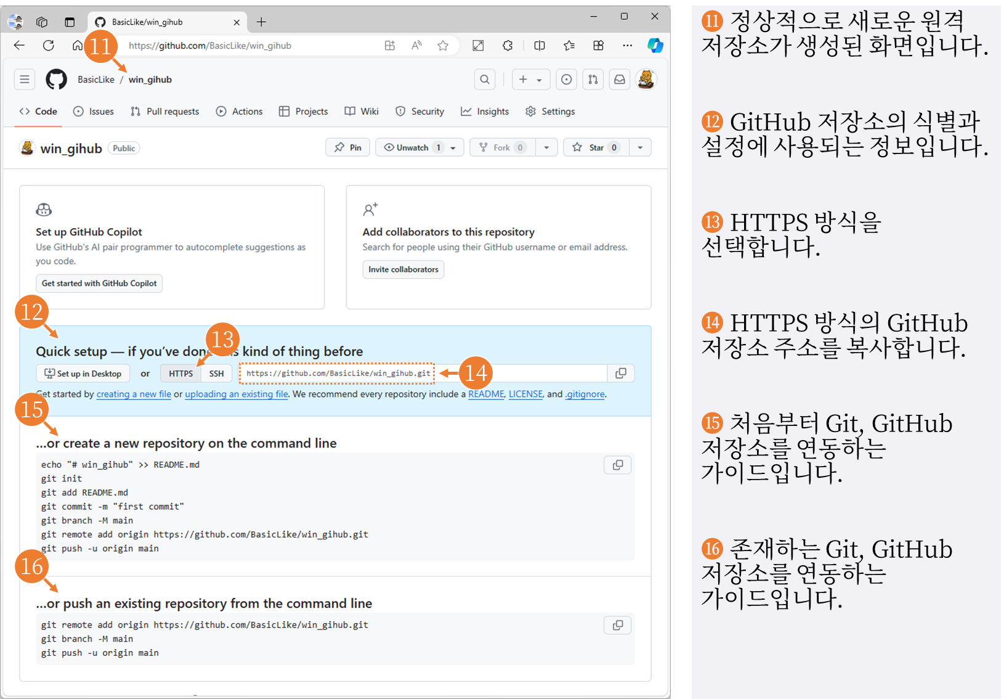
Task: Follow the creating a new file link
Action: pos(134,394)
